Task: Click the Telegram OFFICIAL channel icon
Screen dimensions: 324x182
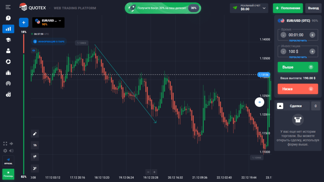Action: 8,160
